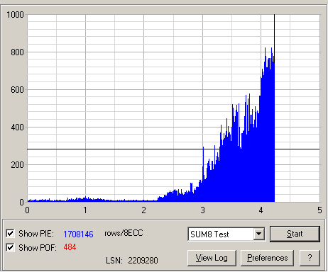Viewport: 328px width, 272px height.
Task: Open the View Log button
Action: pyautogui.click(x=212, y=258)
